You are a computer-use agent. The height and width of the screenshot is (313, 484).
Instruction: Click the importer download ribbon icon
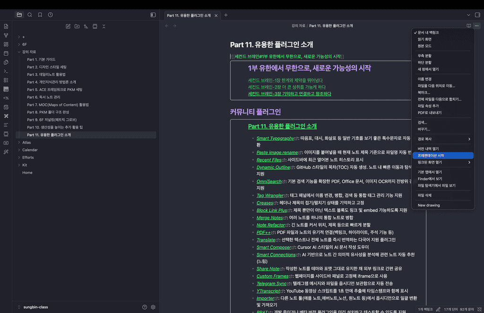(x=6, y=143)
